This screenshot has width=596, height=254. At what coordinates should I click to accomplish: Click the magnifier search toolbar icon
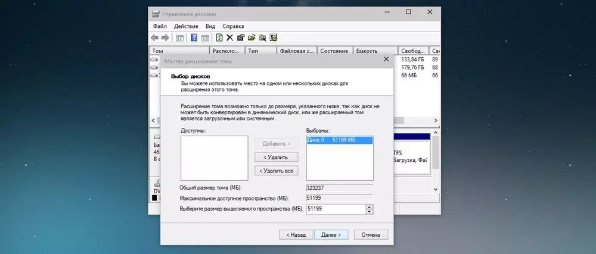pyautogui.click(x=262, y=38)
